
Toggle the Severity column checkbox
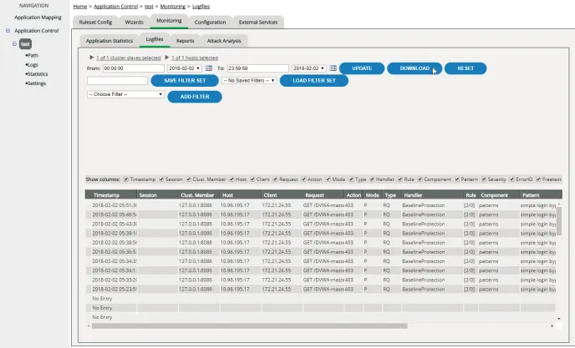pyautogui.click(x=484, y=179)
